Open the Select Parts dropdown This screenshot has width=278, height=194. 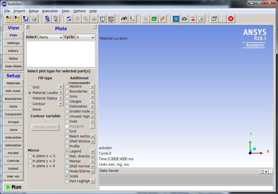pyautogui.click(x=51, y=37)
